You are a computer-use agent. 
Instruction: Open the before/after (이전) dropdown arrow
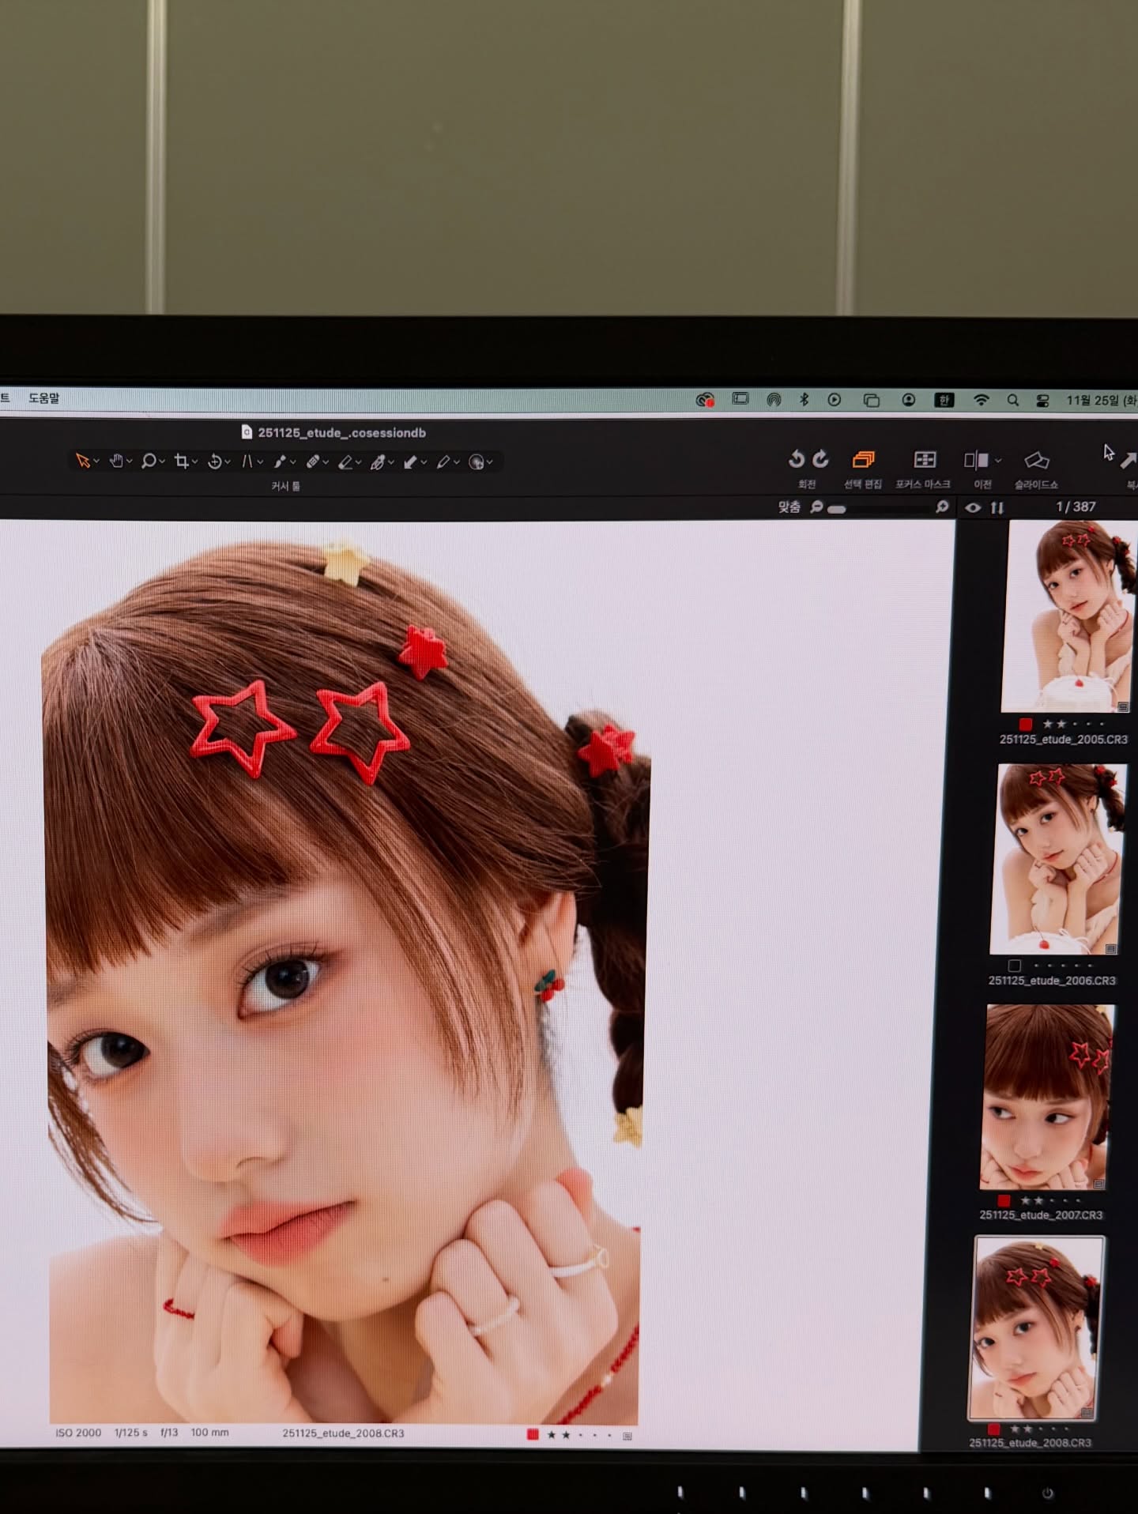tap(998, 460)
